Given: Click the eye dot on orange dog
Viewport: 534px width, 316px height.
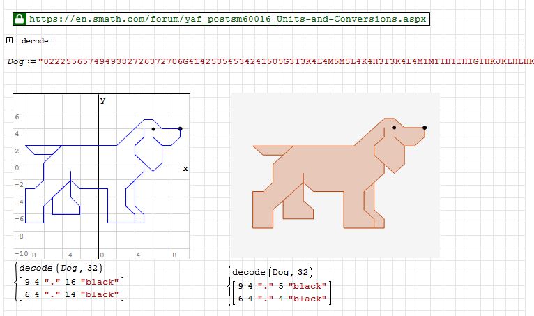Looking at the screenshot, I should point(394,128).
